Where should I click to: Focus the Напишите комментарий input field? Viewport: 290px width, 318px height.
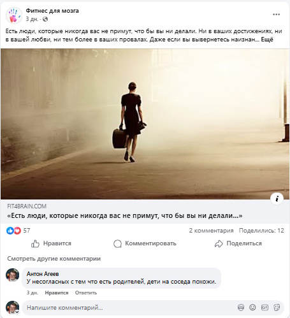[129, 308]
